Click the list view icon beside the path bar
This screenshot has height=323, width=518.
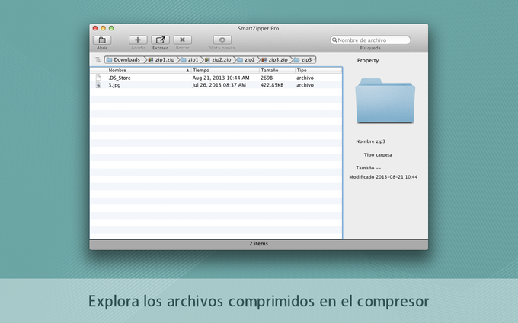(x=98, y=59)
